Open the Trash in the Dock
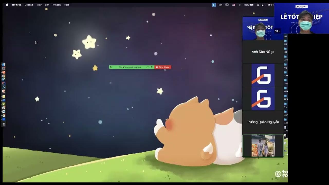The width and height of the screenshot is (329, 185). [4, 124]
